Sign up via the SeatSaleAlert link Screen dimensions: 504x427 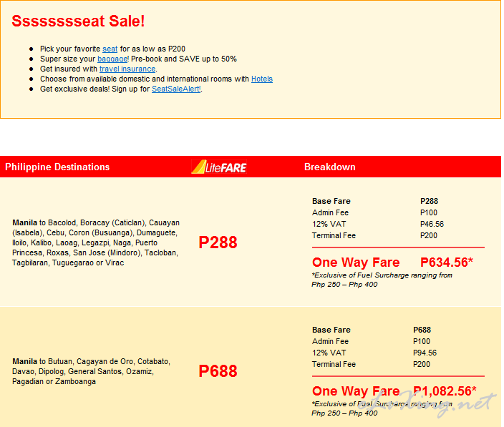click(x=176, y=89)
